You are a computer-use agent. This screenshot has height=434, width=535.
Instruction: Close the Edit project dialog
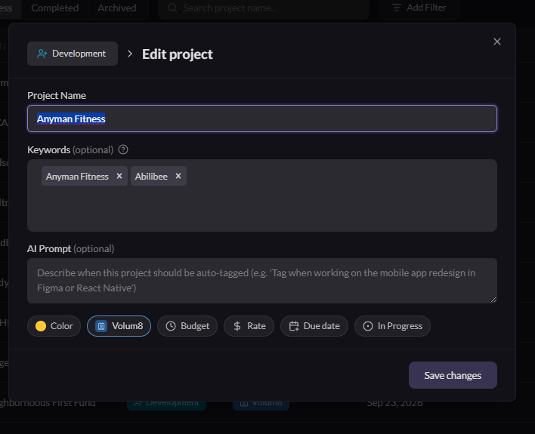[x=496, y=42]
